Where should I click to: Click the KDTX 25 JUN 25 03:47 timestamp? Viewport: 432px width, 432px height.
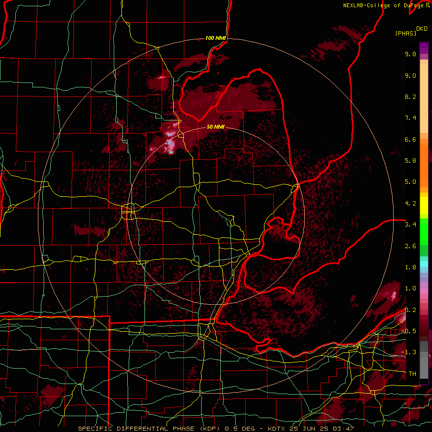pyautogui.click(x=311, y=429)
